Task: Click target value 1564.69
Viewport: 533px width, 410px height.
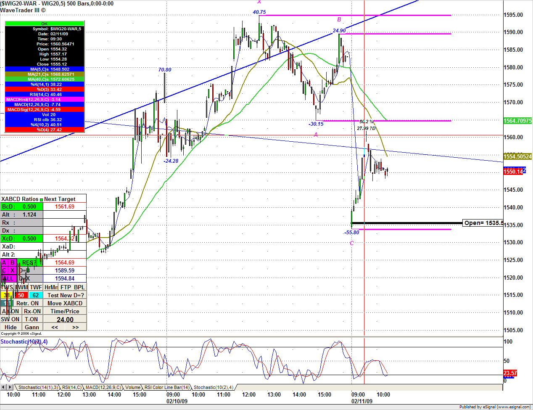Action: tap(65, 262)
